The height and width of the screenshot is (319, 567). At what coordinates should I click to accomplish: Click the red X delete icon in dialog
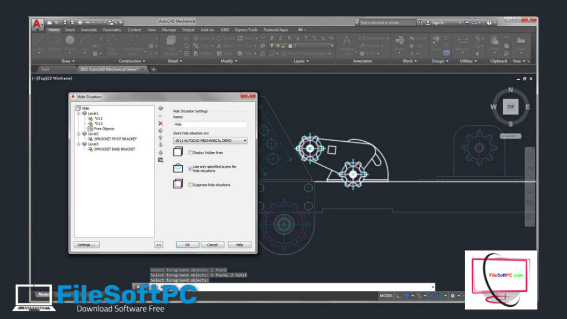tap(161, 124)
